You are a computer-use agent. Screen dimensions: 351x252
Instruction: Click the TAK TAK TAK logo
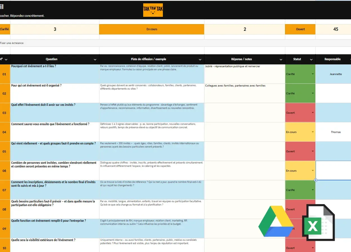click(153, 10)
